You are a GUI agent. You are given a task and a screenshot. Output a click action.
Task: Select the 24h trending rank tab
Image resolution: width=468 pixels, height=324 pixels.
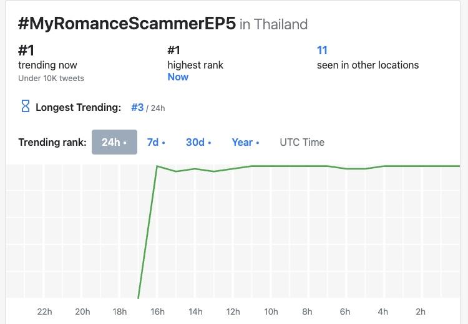tap(114, 142)
